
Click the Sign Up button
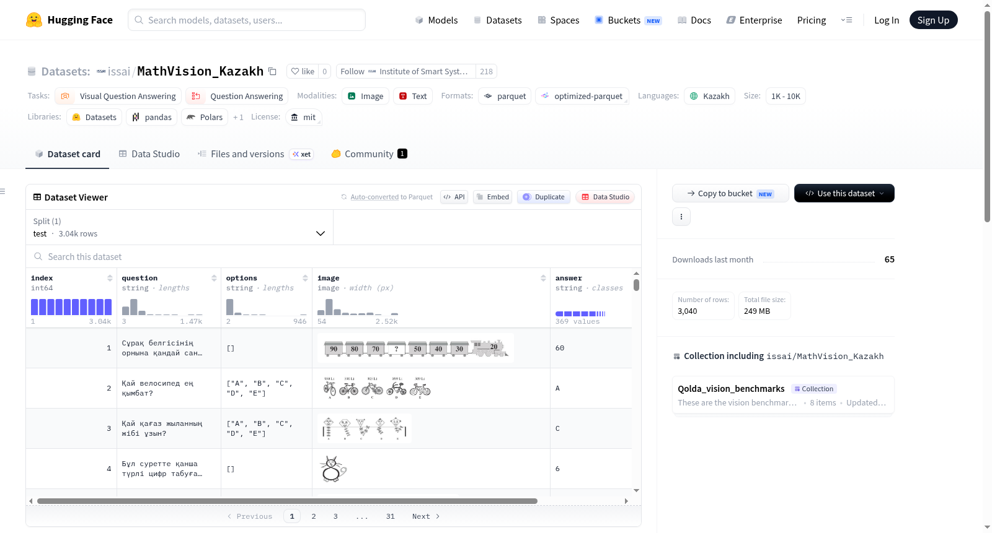(933, 20)
